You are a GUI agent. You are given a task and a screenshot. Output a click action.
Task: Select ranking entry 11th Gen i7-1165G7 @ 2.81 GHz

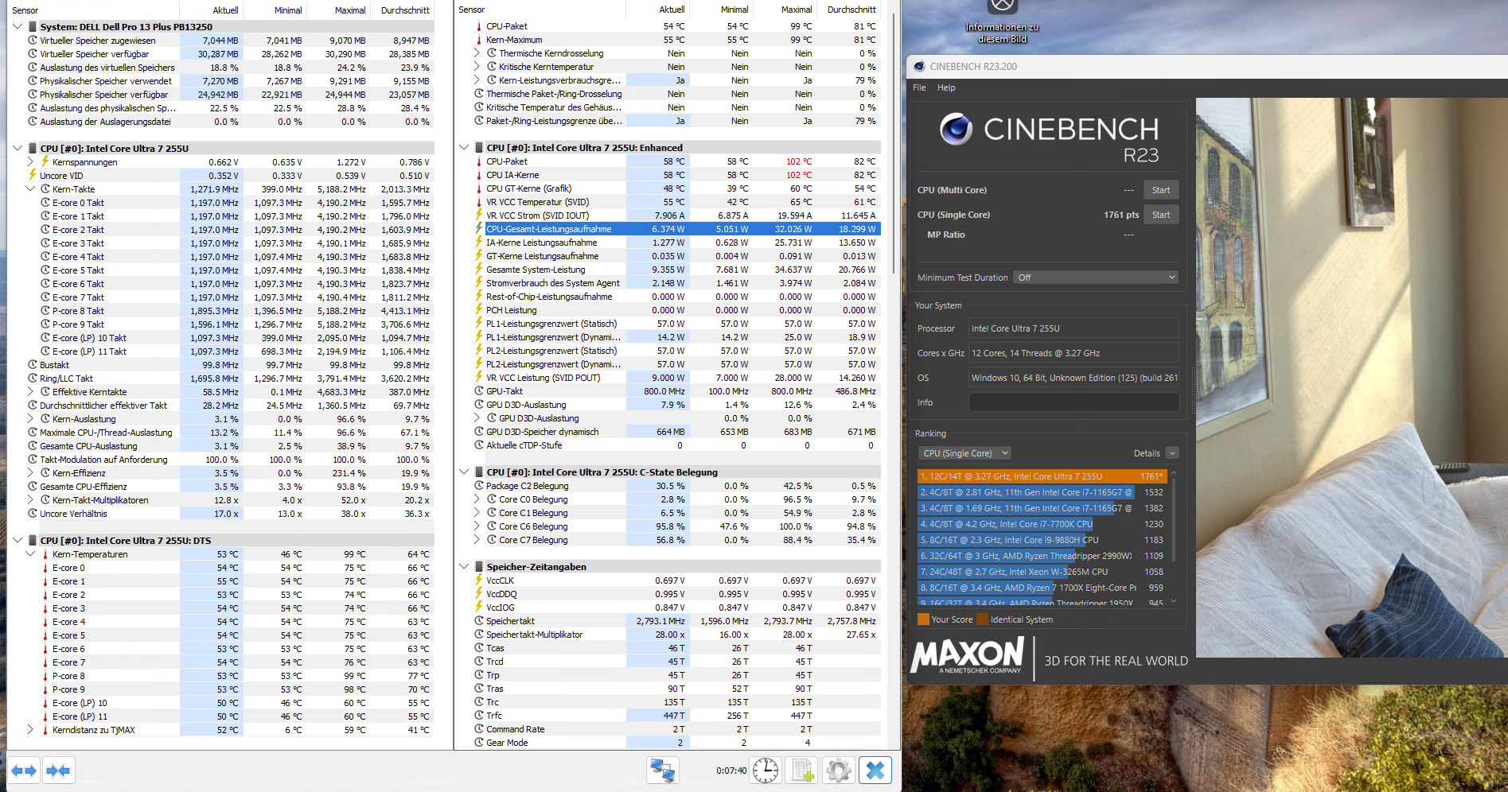[1042, 492]
